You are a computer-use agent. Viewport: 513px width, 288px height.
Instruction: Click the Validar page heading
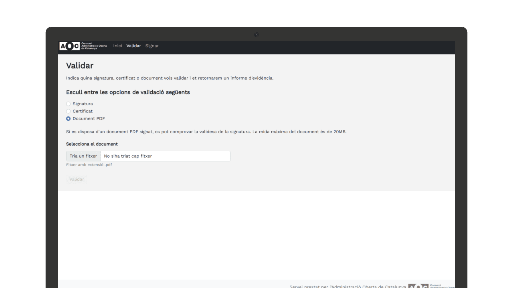(x=80, y=66)
